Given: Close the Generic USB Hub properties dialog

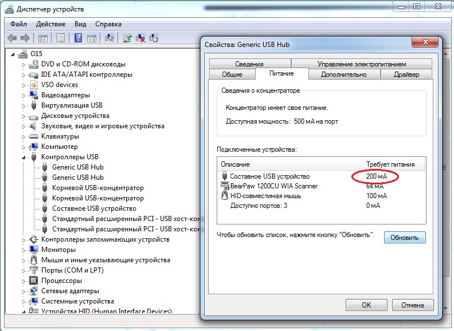Looking at the screenshot, I should click(x=425, y=42).
